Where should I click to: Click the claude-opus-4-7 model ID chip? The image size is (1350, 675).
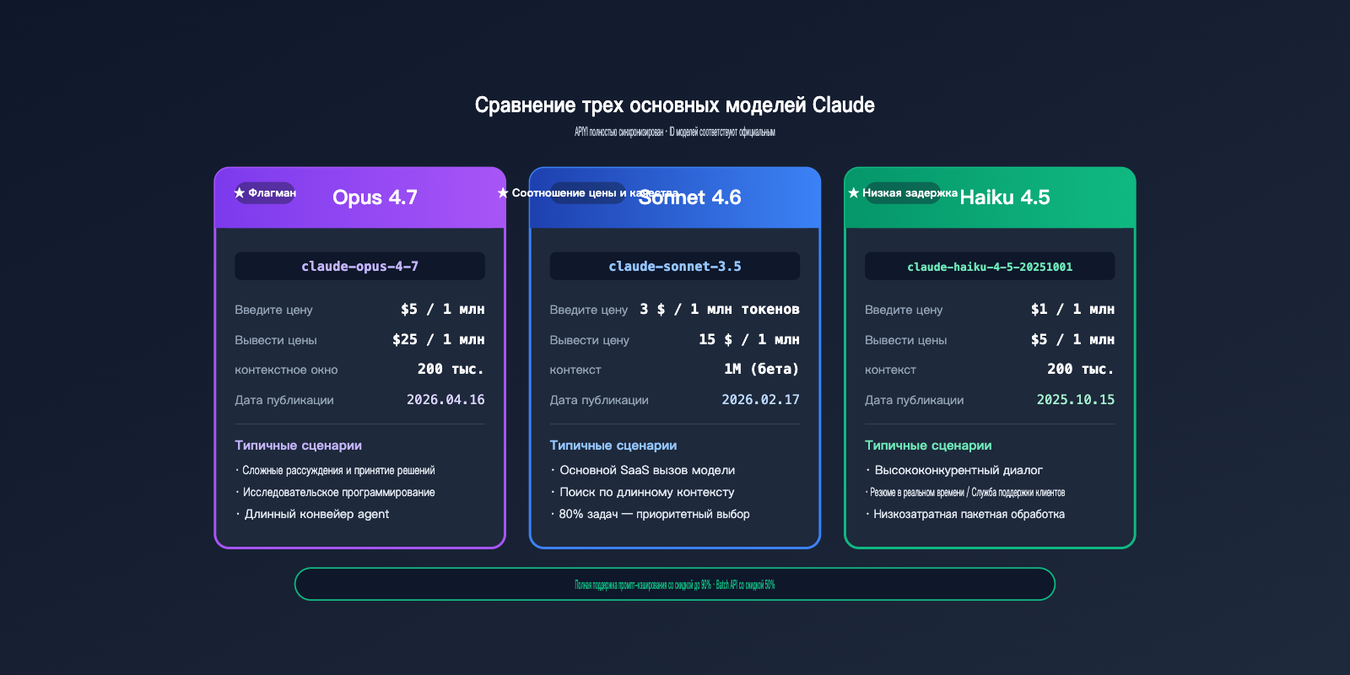point(359,267)
